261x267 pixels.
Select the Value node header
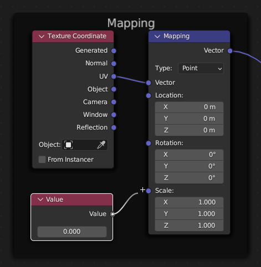(72, 199)
